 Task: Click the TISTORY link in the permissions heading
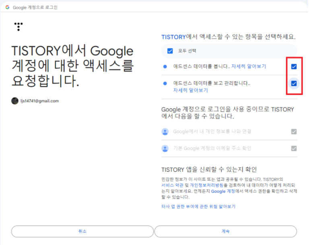(x=173, y=37)
